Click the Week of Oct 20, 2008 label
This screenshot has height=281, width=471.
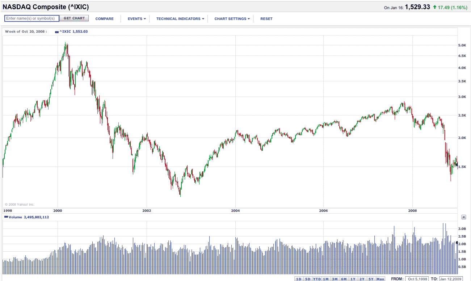(x=26, y=32)
